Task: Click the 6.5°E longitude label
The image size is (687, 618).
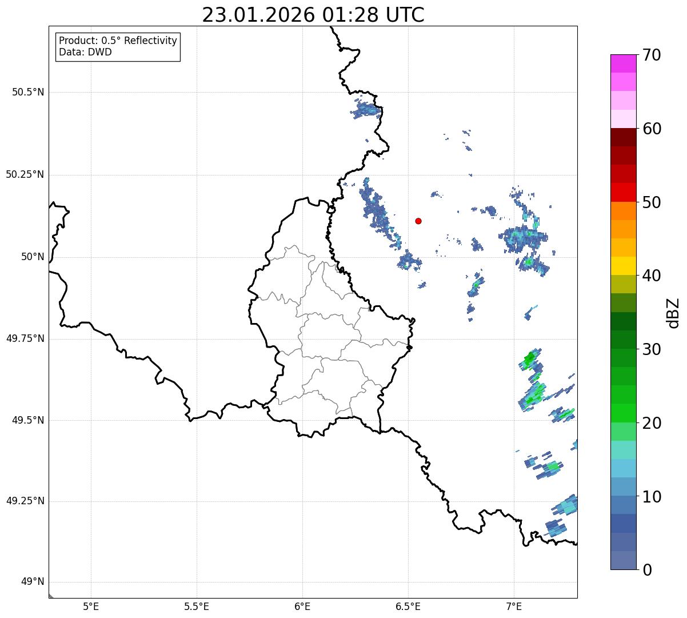Action: tap(408, 607)
